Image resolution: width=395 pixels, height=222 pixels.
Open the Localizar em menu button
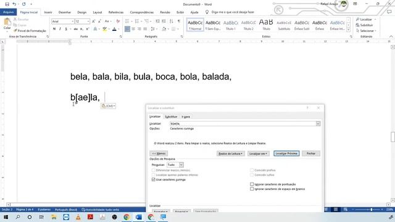click(x=259, y=154)
